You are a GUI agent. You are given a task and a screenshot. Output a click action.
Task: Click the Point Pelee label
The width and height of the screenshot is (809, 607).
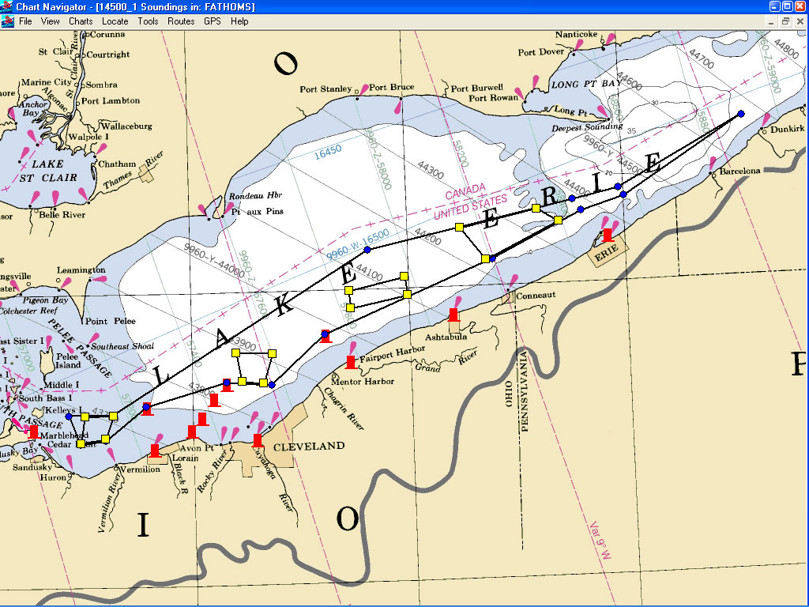(111, 321)
